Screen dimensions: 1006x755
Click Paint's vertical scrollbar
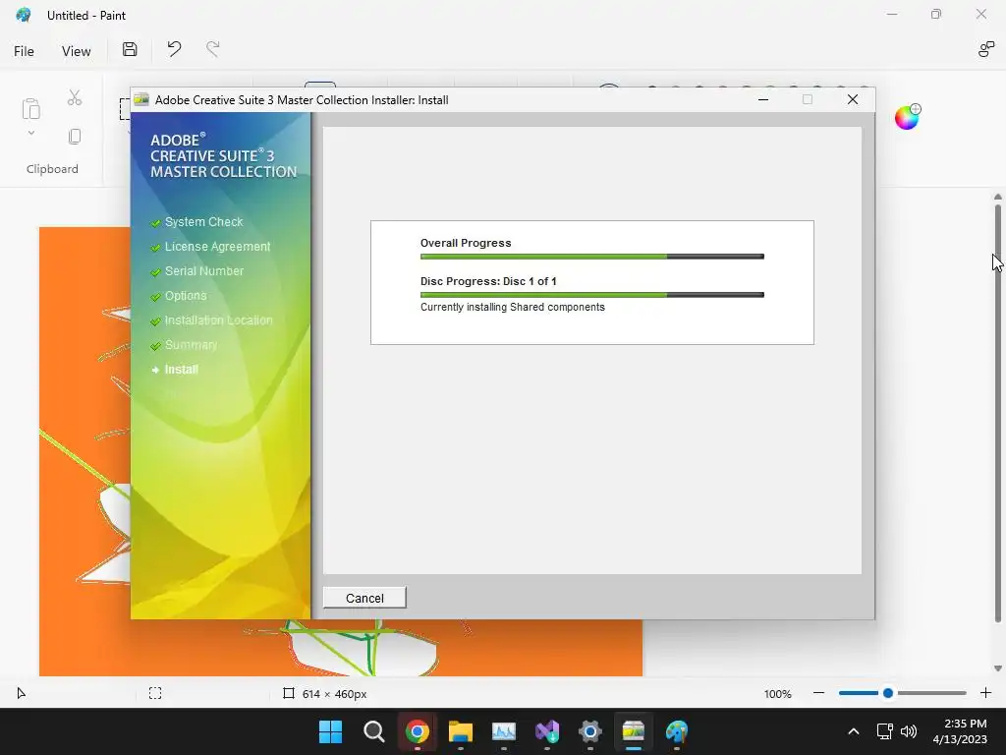[998, 413]
